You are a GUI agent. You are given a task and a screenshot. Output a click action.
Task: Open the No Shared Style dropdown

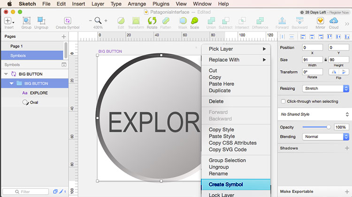315,114
